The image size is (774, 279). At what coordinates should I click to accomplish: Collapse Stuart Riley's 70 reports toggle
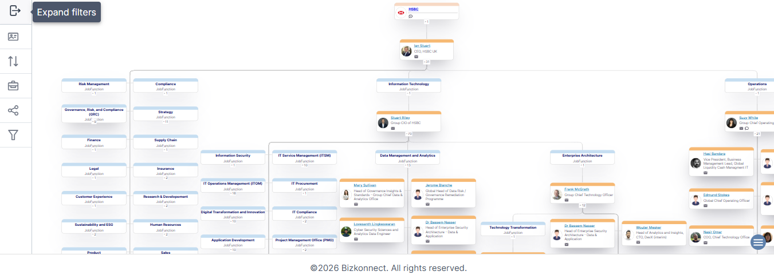coord(409,134)
